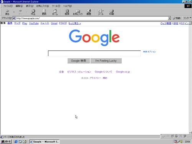Viewport: 192px width, 144px height.
Task: Open the YouTube link
Action: point(34,23)
